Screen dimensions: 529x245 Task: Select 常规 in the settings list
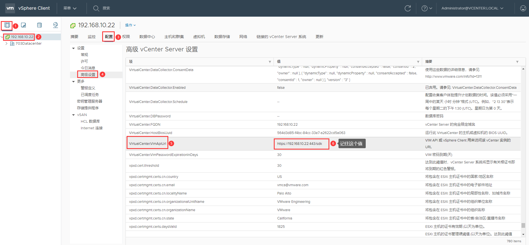pos(84,55)
